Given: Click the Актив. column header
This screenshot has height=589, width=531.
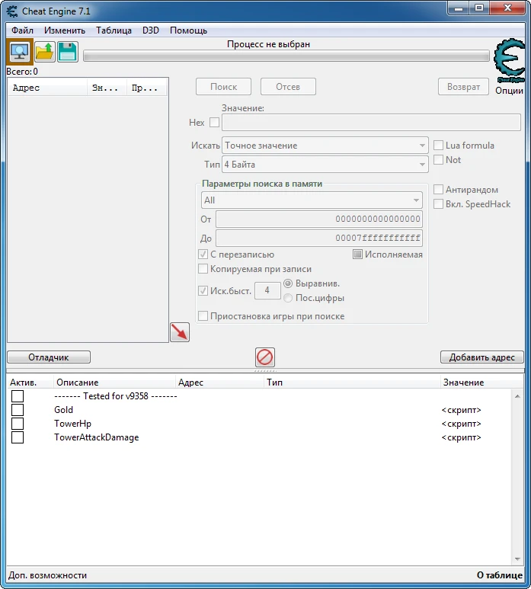Looking at the screenshot, I should [30, 383].
